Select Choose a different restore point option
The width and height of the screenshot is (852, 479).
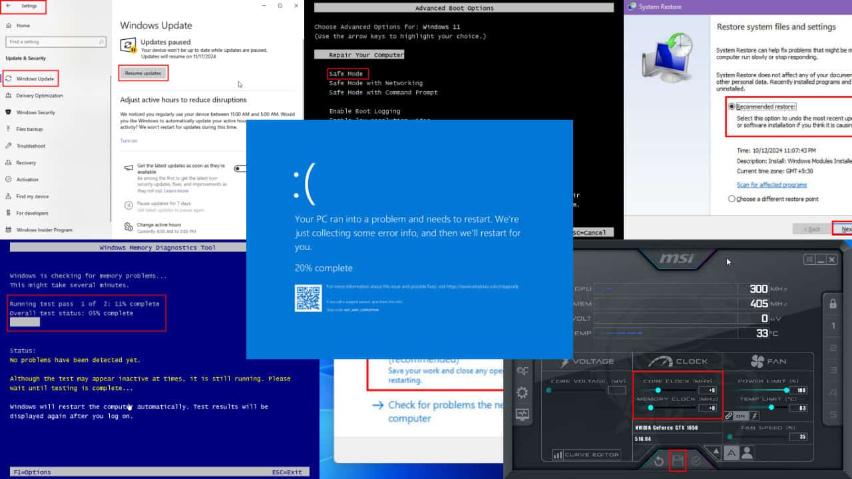732,199
